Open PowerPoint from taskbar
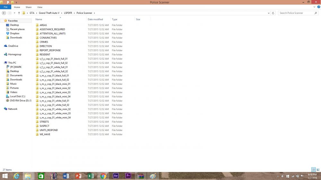Image resolution: width=321 pixels, height=180 pixels. coord(78,176)
